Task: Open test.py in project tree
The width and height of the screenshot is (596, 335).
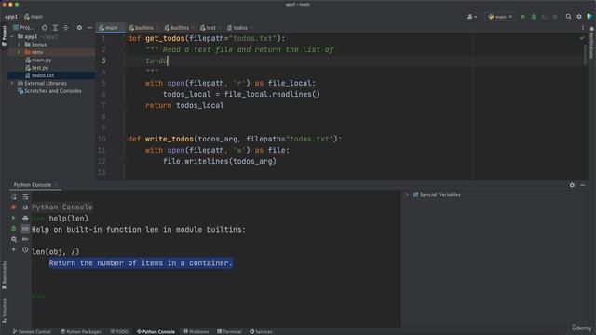Action: tap(37, 68)
